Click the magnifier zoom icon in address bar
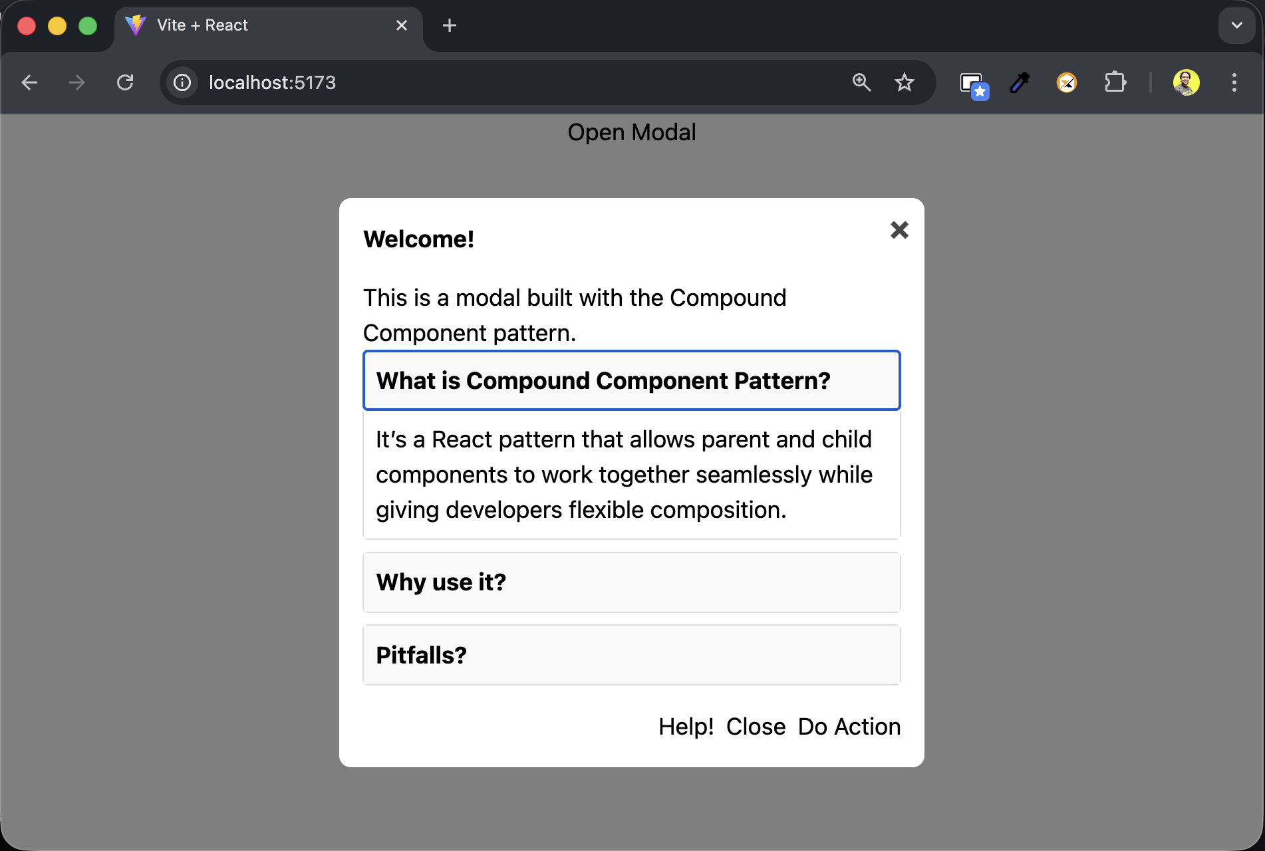Screen dimensions: 1265x851 click(861, 82)
